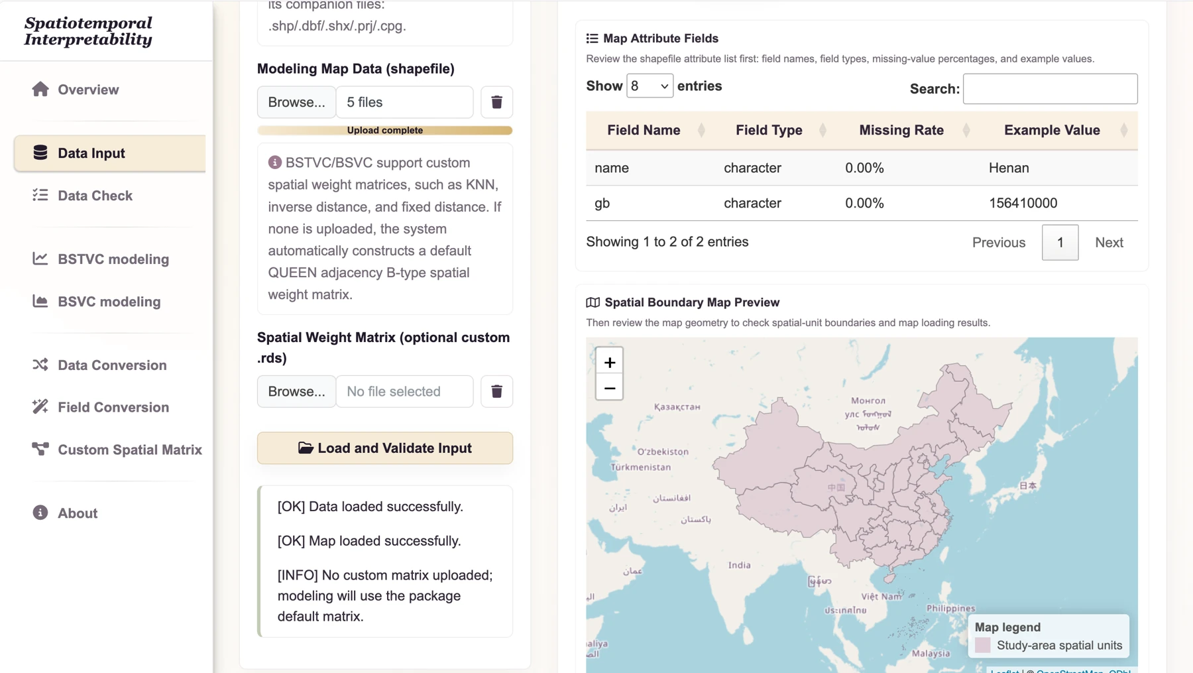Screen dimensions: 1193x673
Task: Select the Data Input sidebar item
Action: click(x=109, y=153)
